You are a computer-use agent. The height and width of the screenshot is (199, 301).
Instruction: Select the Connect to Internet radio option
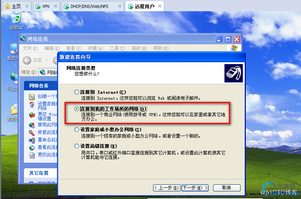tap(77, 92)
